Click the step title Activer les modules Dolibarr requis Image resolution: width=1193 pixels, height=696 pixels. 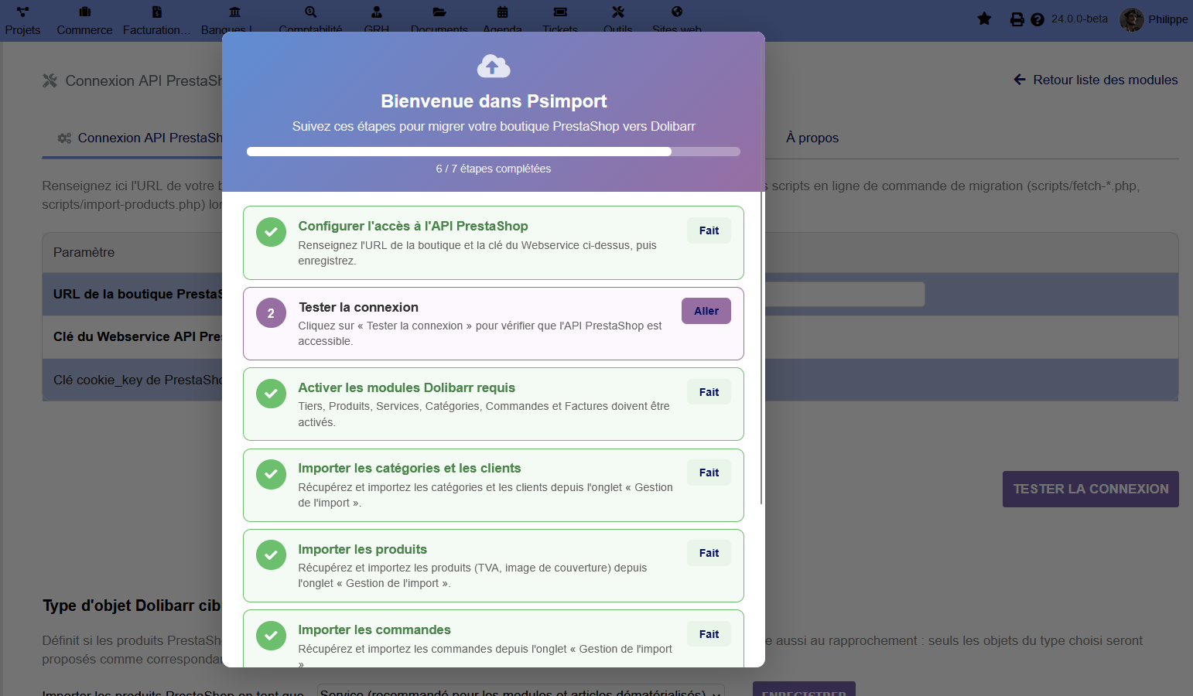click(x=406, y=387)
